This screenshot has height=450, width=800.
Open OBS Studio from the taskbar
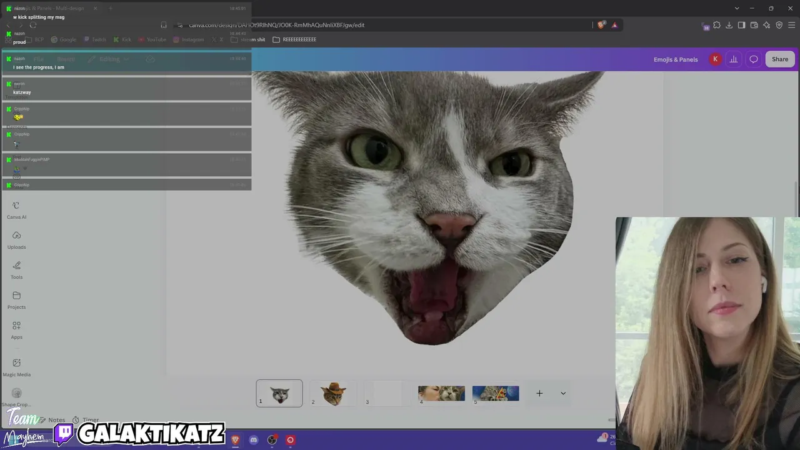click(272, 440)
